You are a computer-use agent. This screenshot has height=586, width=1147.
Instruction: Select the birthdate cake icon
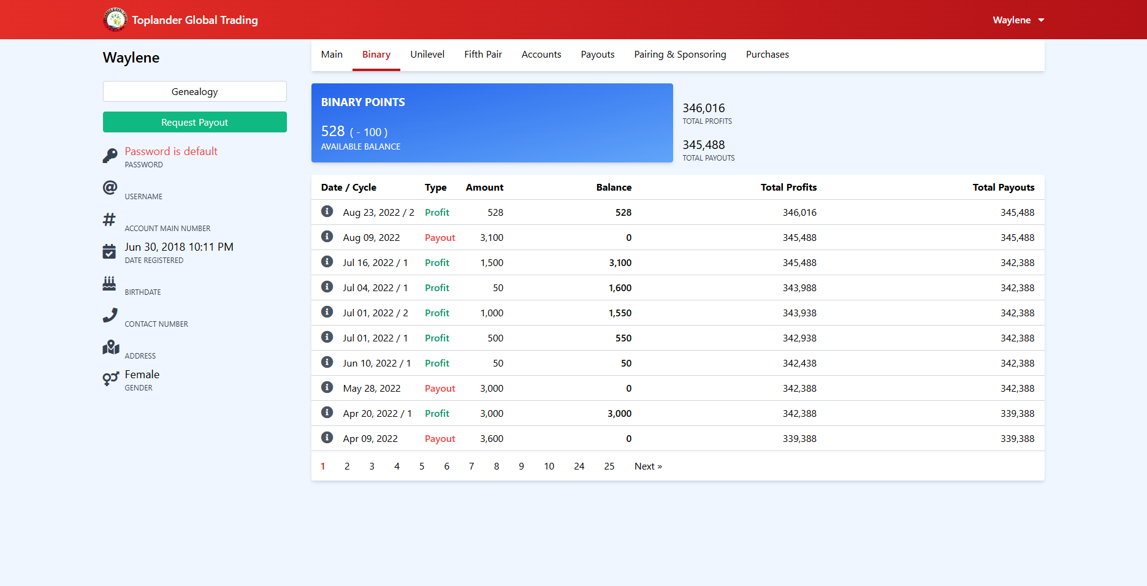[x=109, y=283]
